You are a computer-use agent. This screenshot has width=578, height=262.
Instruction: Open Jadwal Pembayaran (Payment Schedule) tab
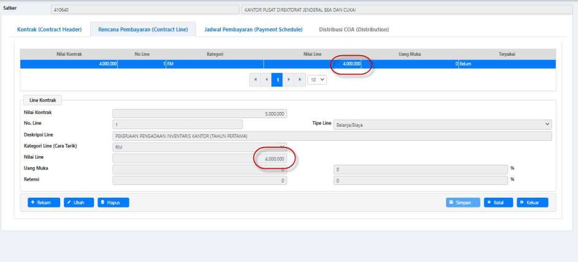pyautogui.click(x=254, y=29)
